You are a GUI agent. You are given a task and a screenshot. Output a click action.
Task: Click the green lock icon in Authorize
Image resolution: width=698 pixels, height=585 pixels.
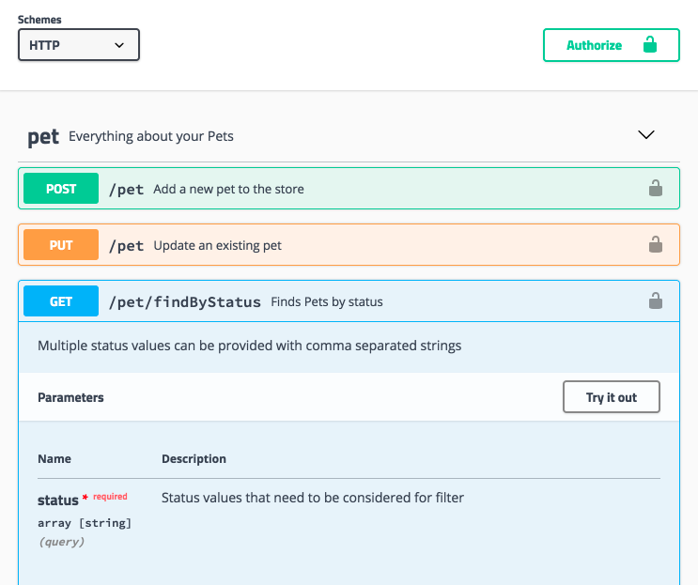coord(650,44)
